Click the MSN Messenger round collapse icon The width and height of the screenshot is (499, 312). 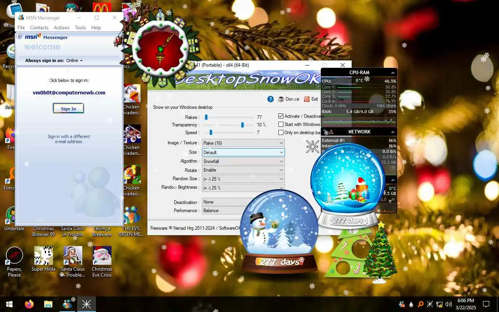pyautogui.click(x=19, y=36)
